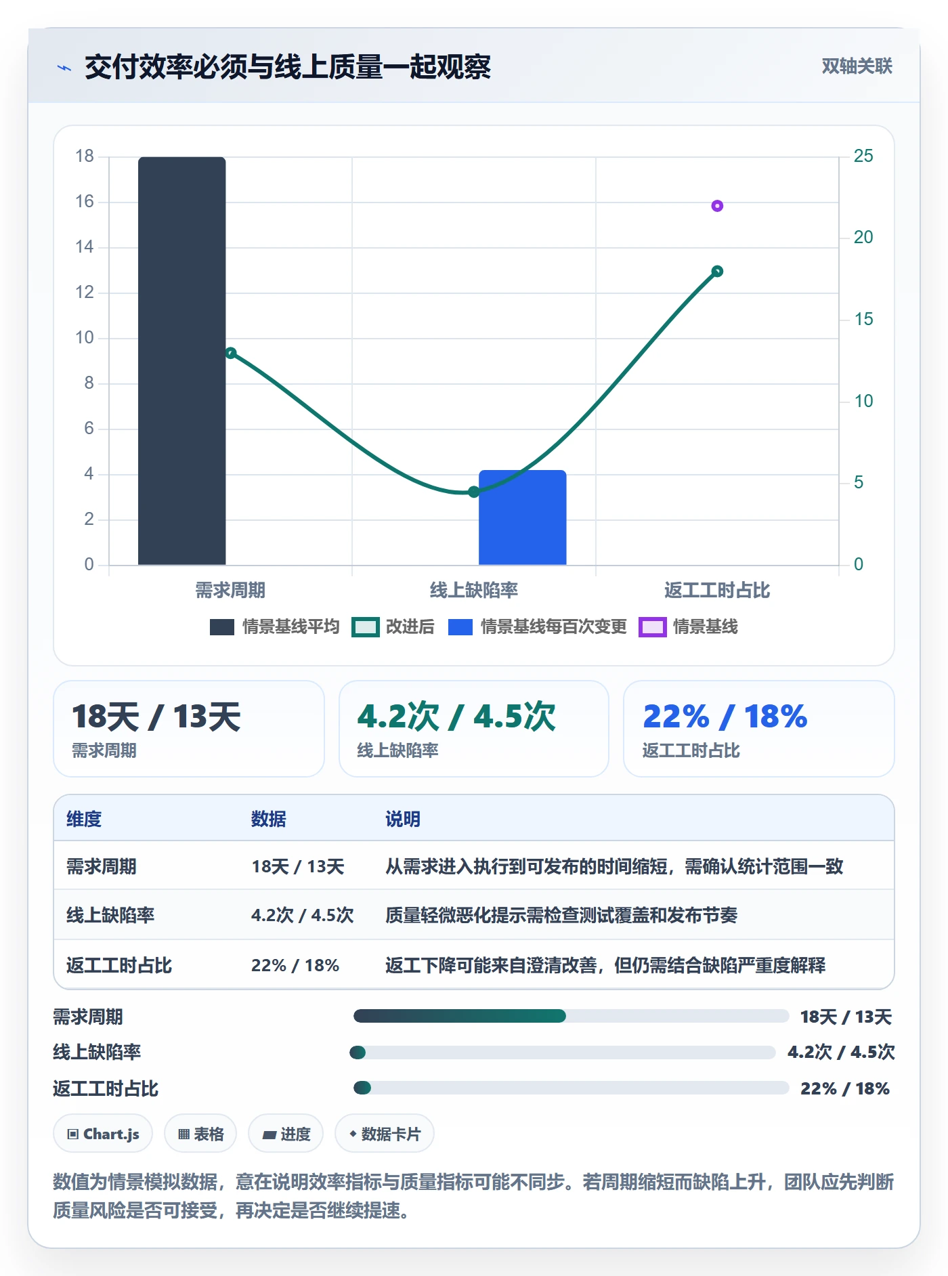948x1276 pixels.
Task: Toggle the purple 情景基线 legend swatch
Action: [x=653, y=627]
